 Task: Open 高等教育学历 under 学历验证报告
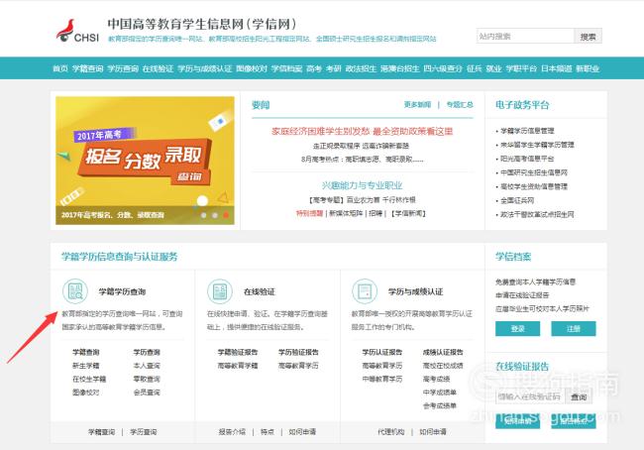[x=298, y=366]
